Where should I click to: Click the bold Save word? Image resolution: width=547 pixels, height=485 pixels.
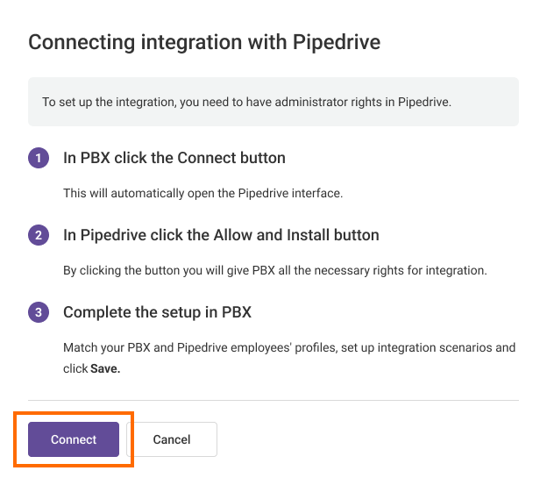(105, 368)
